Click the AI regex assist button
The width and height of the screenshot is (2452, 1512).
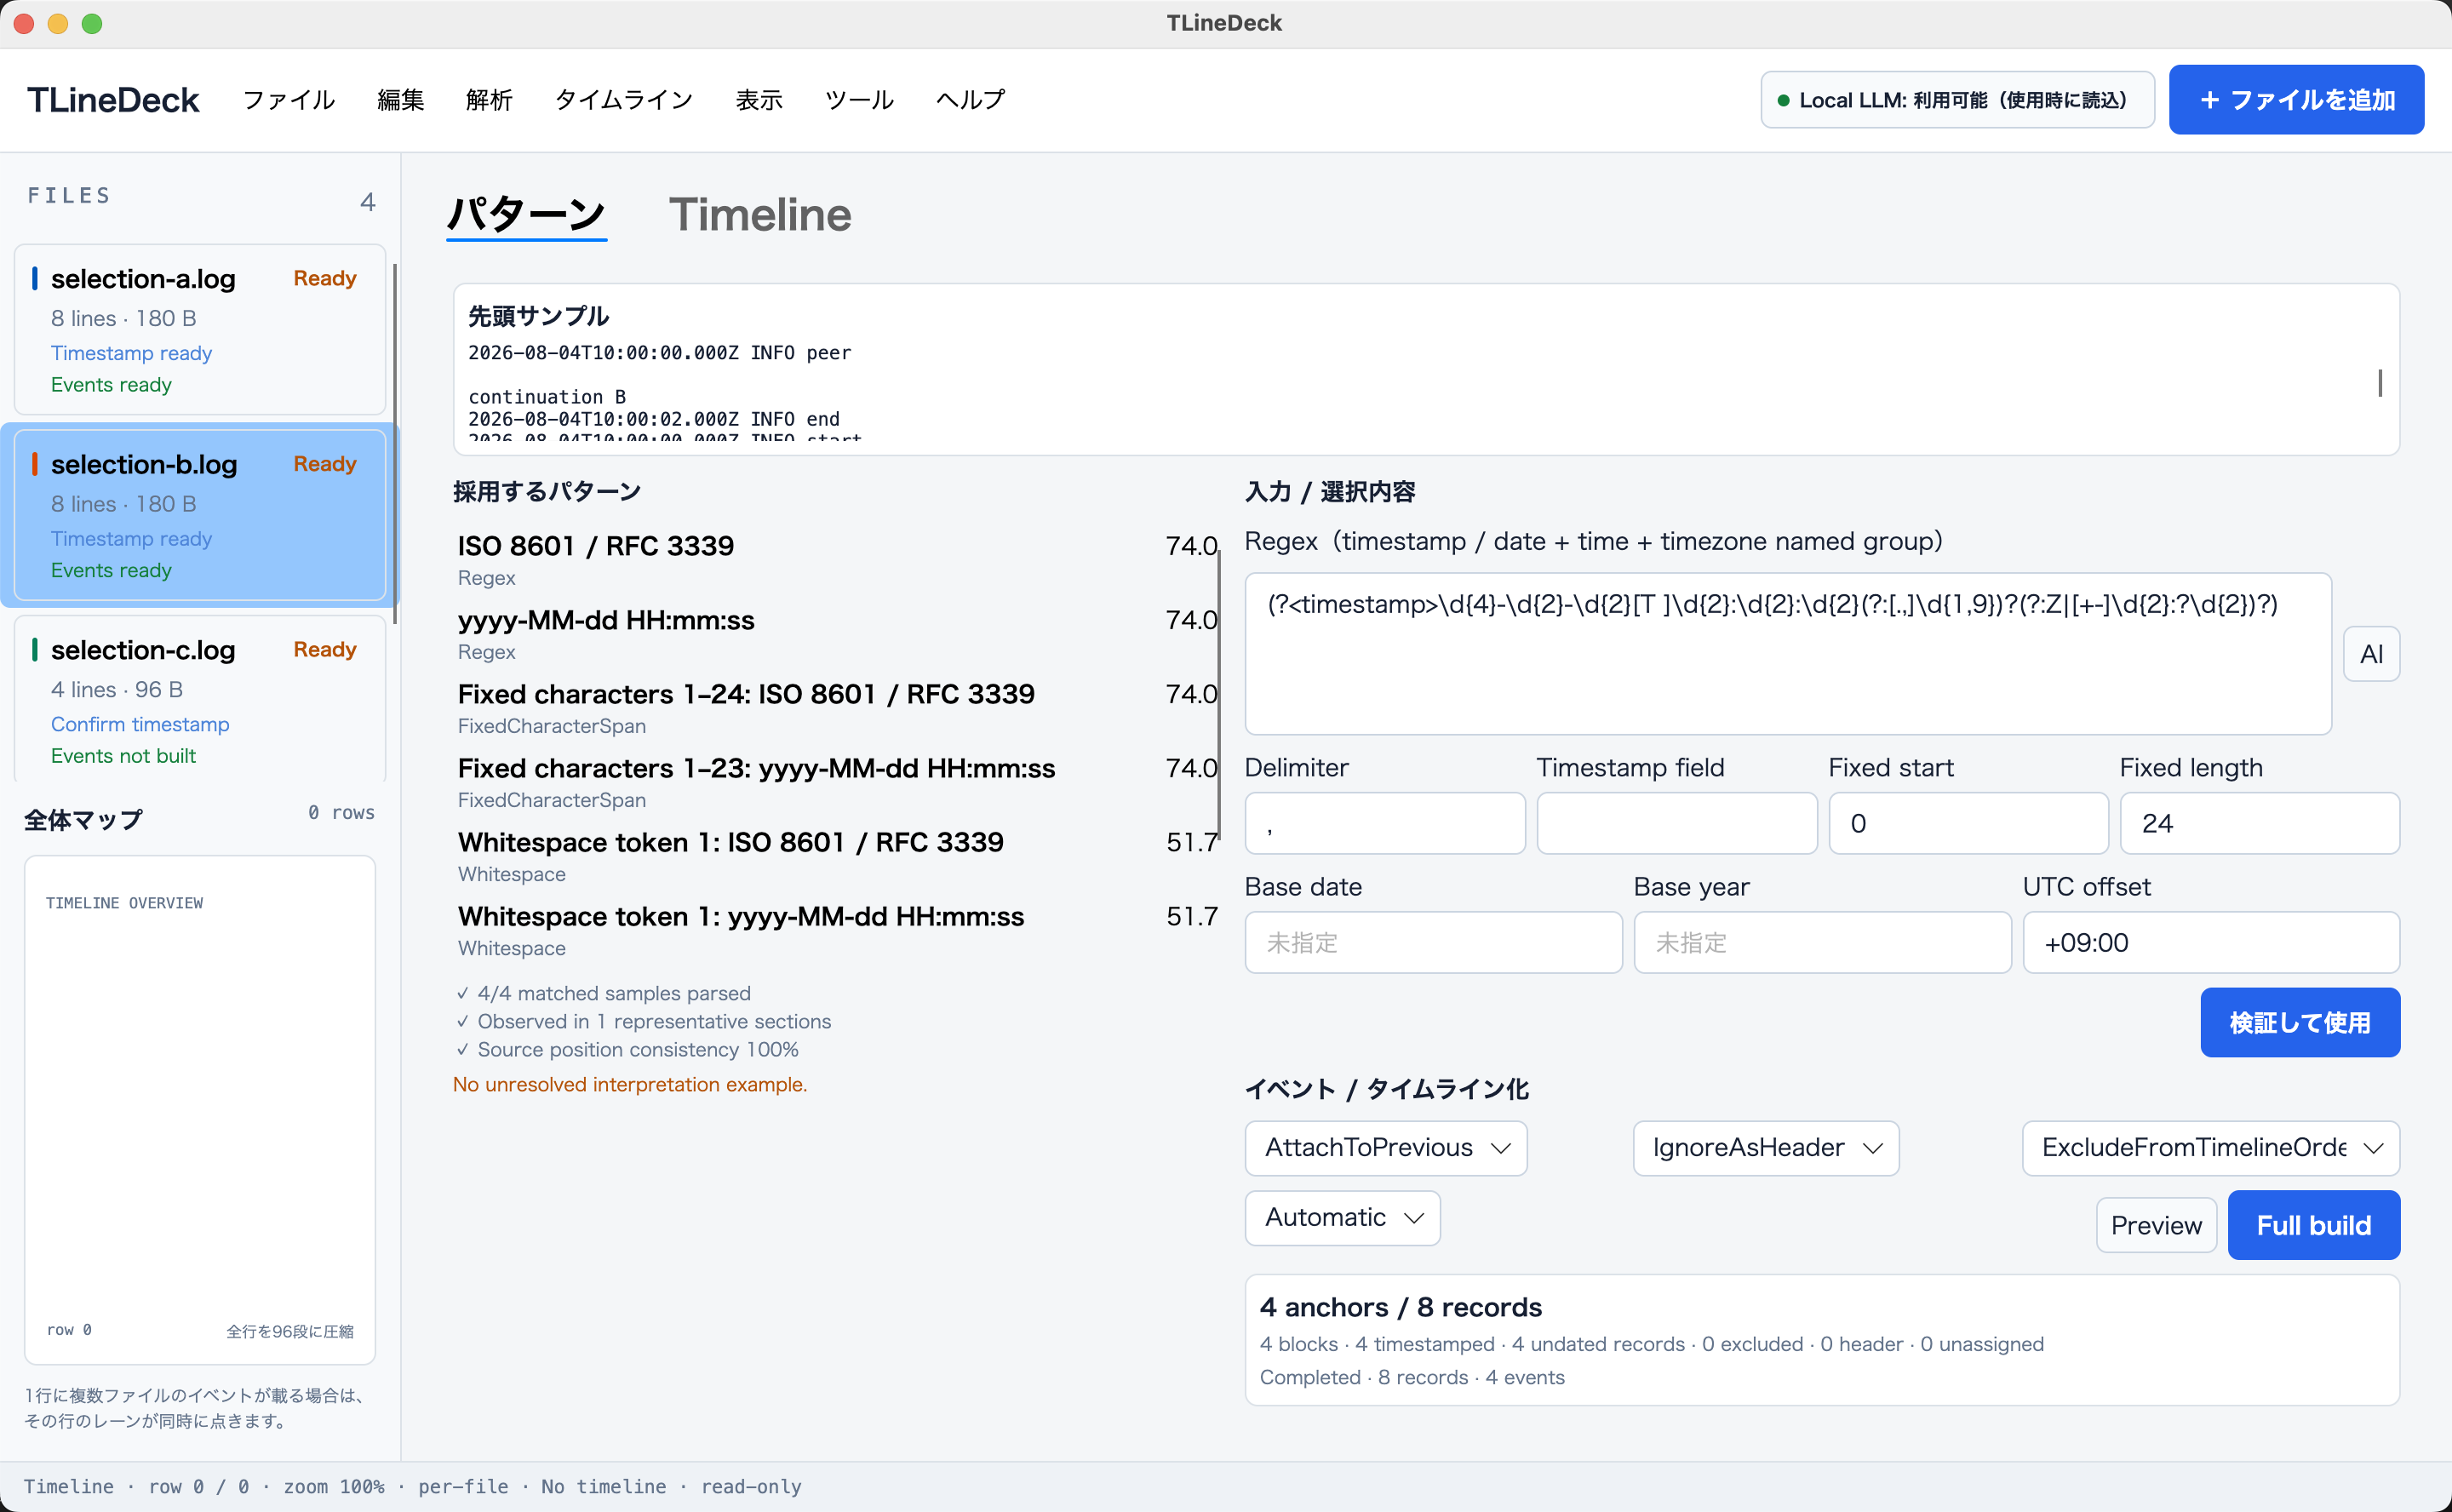[x=2371, y=654]
